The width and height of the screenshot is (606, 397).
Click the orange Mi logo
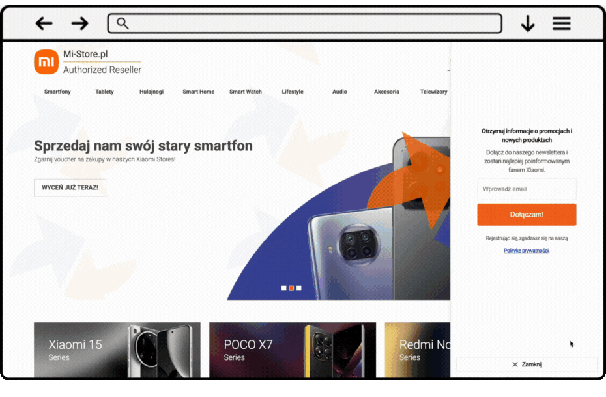tap(46, 62)
